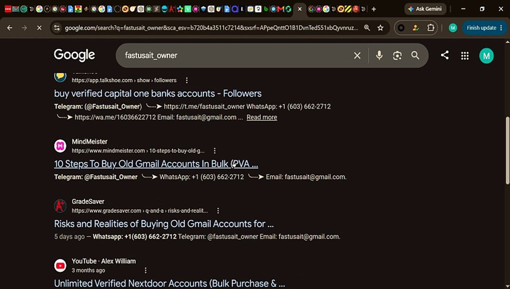Viewport: 510px width, 289px height.
Task: Open the 'buy verified capital one banks accounts' result
Action: point(158,94)
